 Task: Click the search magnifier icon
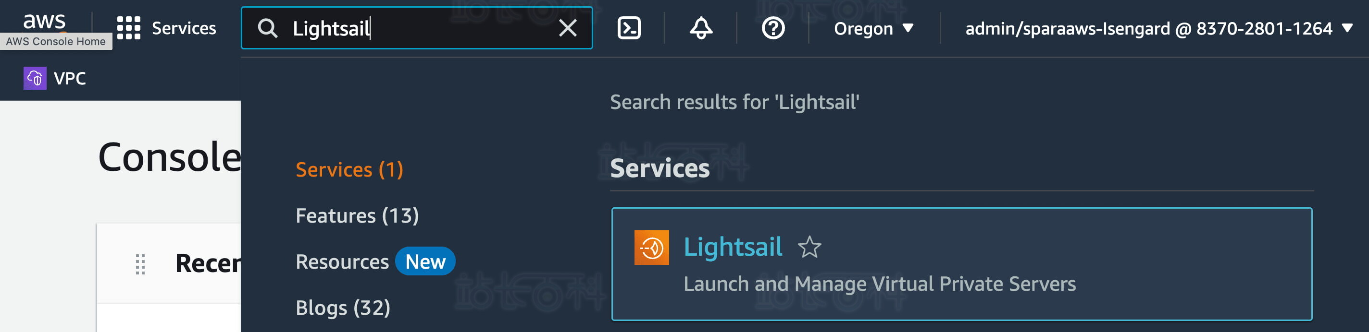pos(267,28)
